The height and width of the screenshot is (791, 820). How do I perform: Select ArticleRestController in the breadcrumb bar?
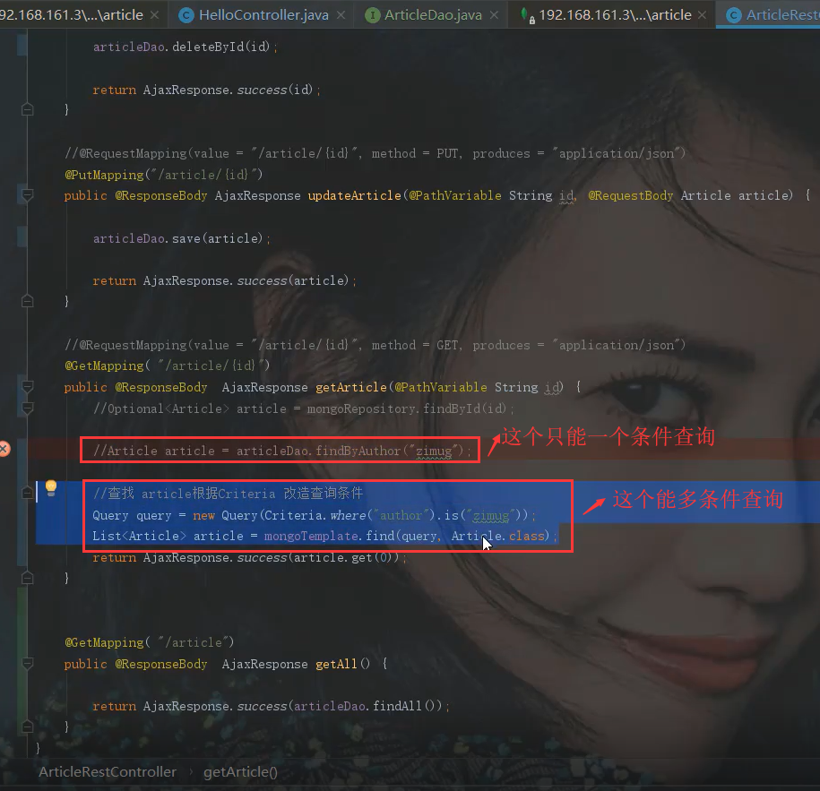pos(108,771)
